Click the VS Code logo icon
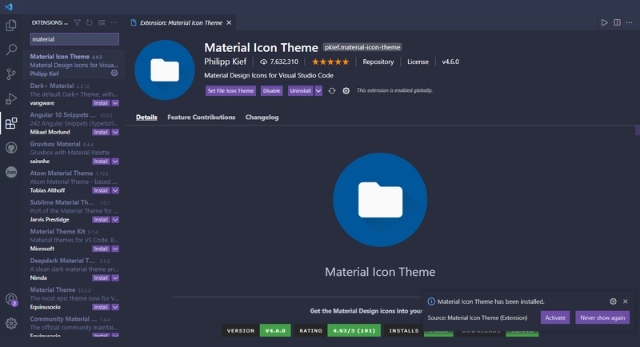640x347 pixels. click(9, 6)
